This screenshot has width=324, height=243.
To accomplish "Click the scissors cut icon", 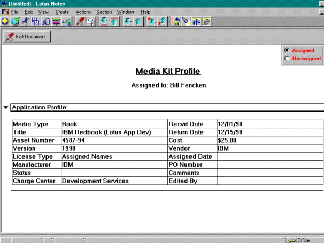I will 26,21.
